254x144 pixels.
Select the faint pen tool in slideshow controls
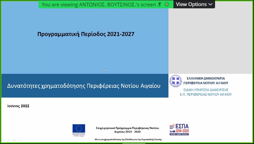click(x=9, y=140)
